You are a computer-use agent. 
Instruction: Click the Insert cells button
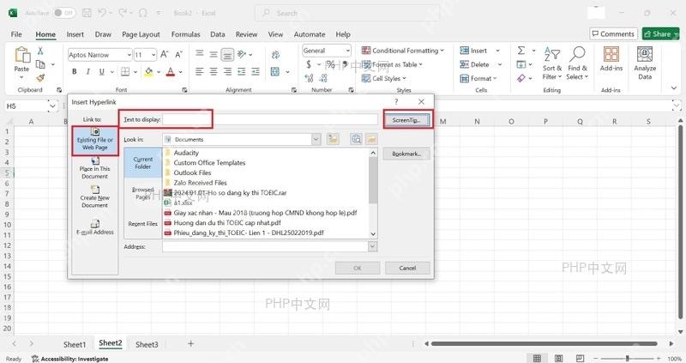pos(474,51)
